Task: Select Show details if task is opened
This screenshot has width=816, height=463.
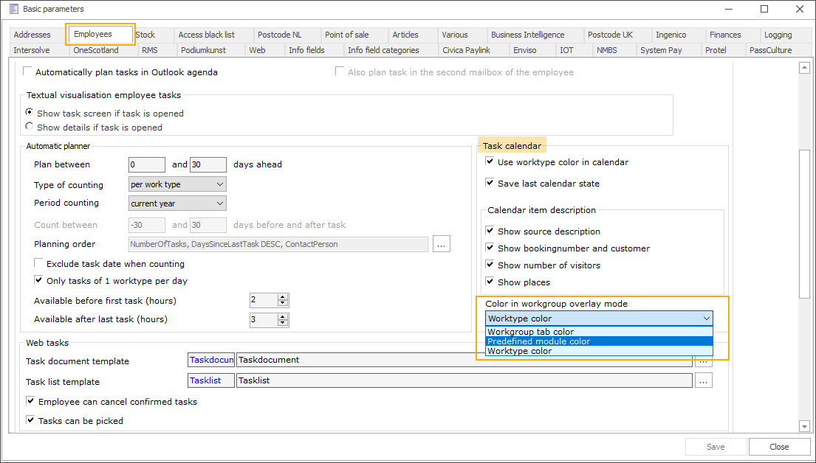Action: coord(29,126)
